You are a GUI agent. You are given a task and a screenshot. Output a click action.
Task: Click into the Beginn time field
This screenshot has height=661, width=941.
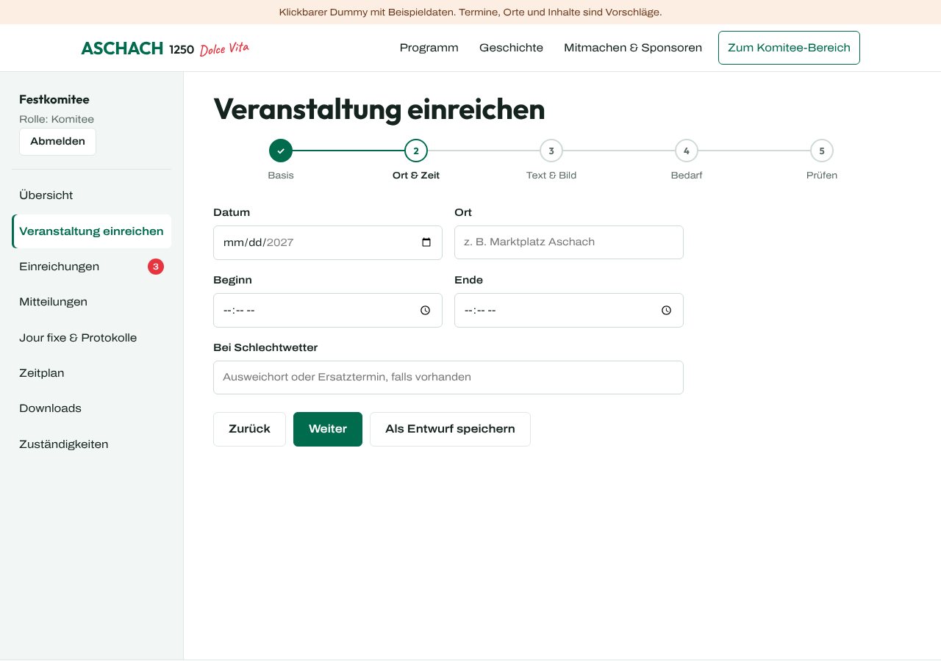click(x=328, y=310)
